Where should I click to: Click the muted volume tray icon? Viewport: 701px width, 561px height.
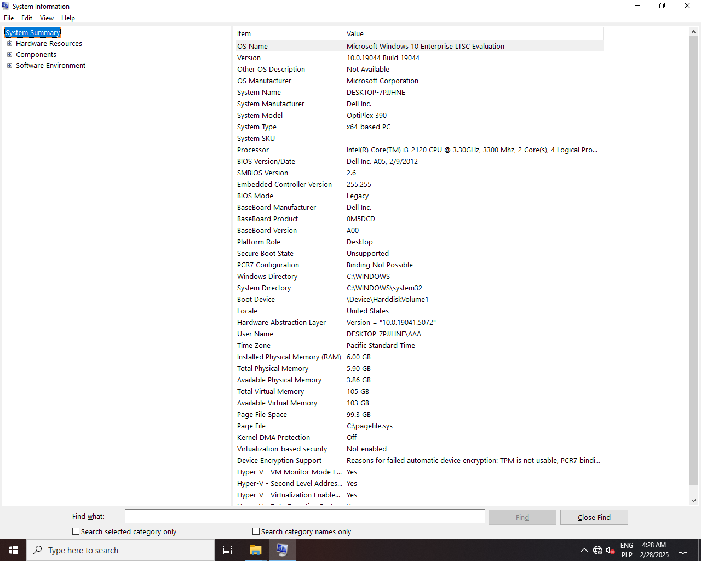611,550
